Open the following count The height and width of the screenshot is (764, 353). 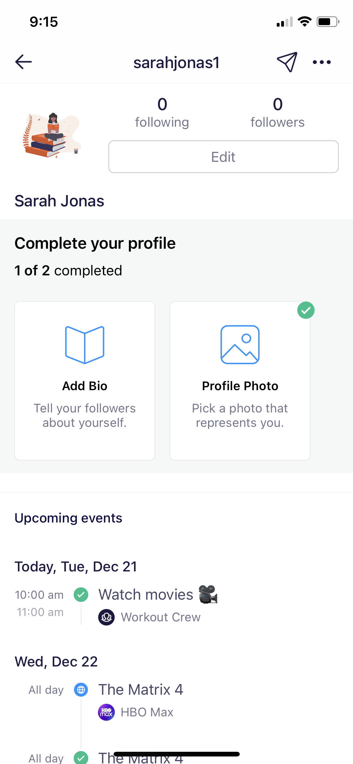[162, 112]
